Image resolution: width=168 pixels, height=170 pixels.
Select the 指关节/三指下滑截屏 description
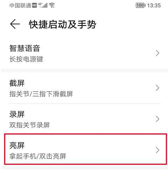(x=41, y=94)
